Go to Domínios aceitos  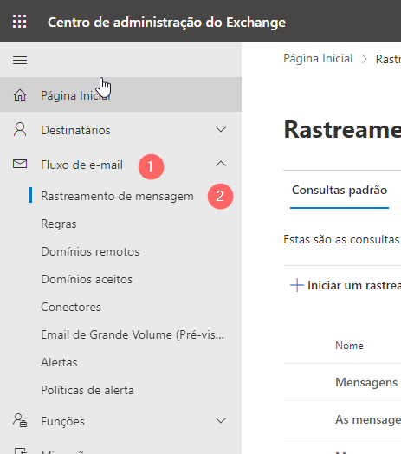87,279
